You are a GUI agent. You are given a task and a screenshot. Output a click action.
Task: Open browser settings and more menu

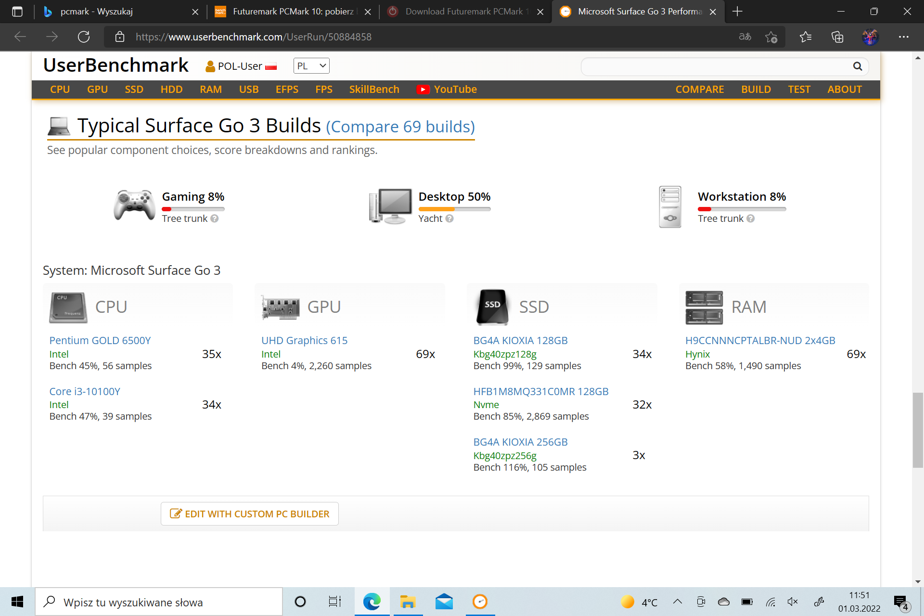pos(903,37)
